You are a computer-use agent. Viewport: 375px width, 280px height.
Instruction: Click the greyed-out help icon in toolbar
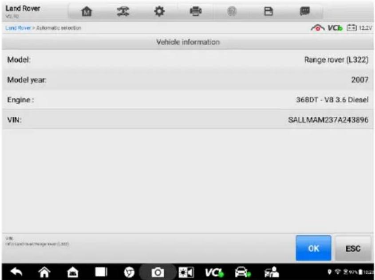(x=232, y=11)
